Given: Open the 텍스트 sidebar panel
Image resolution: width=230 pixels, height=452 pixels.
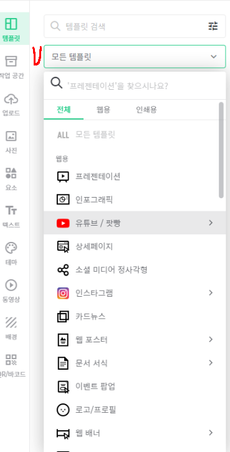Looking at the screenshot, I should pos(11,216).
